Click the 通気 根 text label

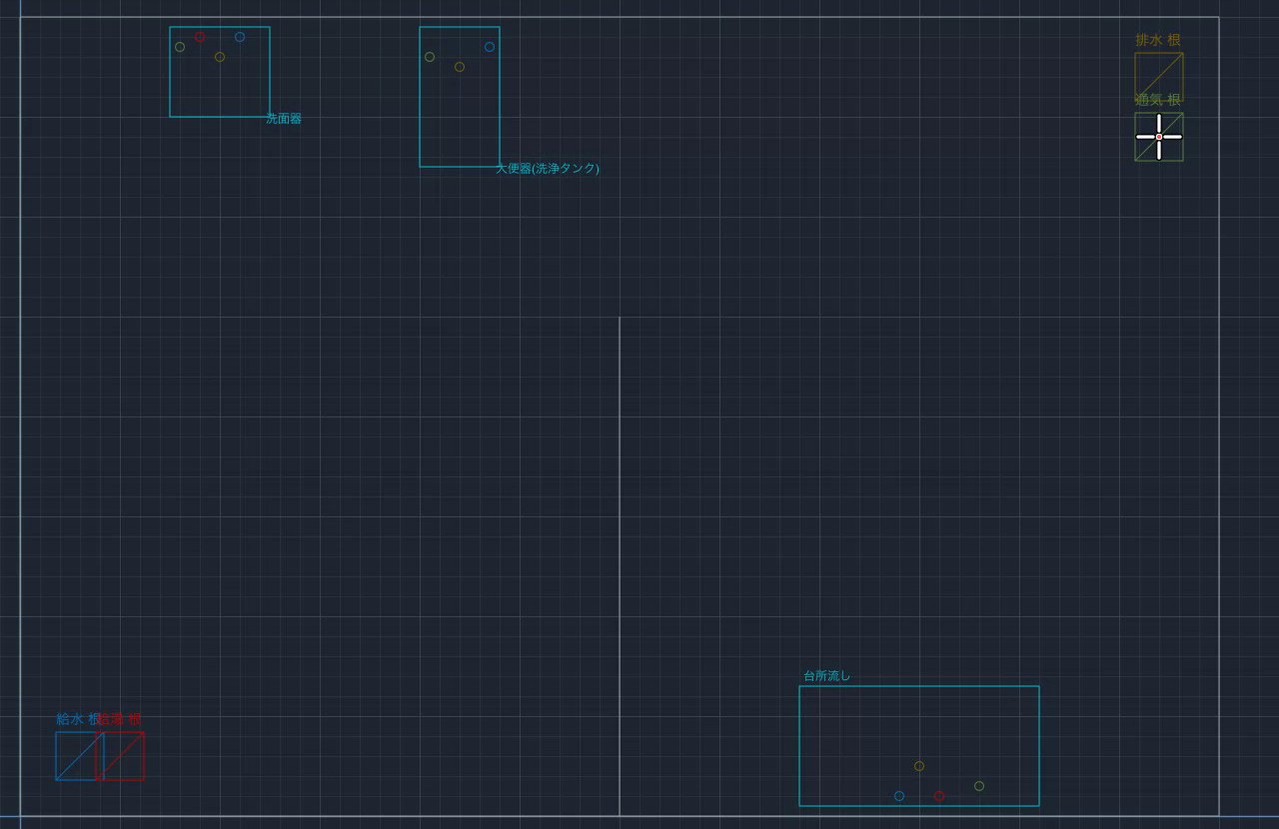point(1158,100)
